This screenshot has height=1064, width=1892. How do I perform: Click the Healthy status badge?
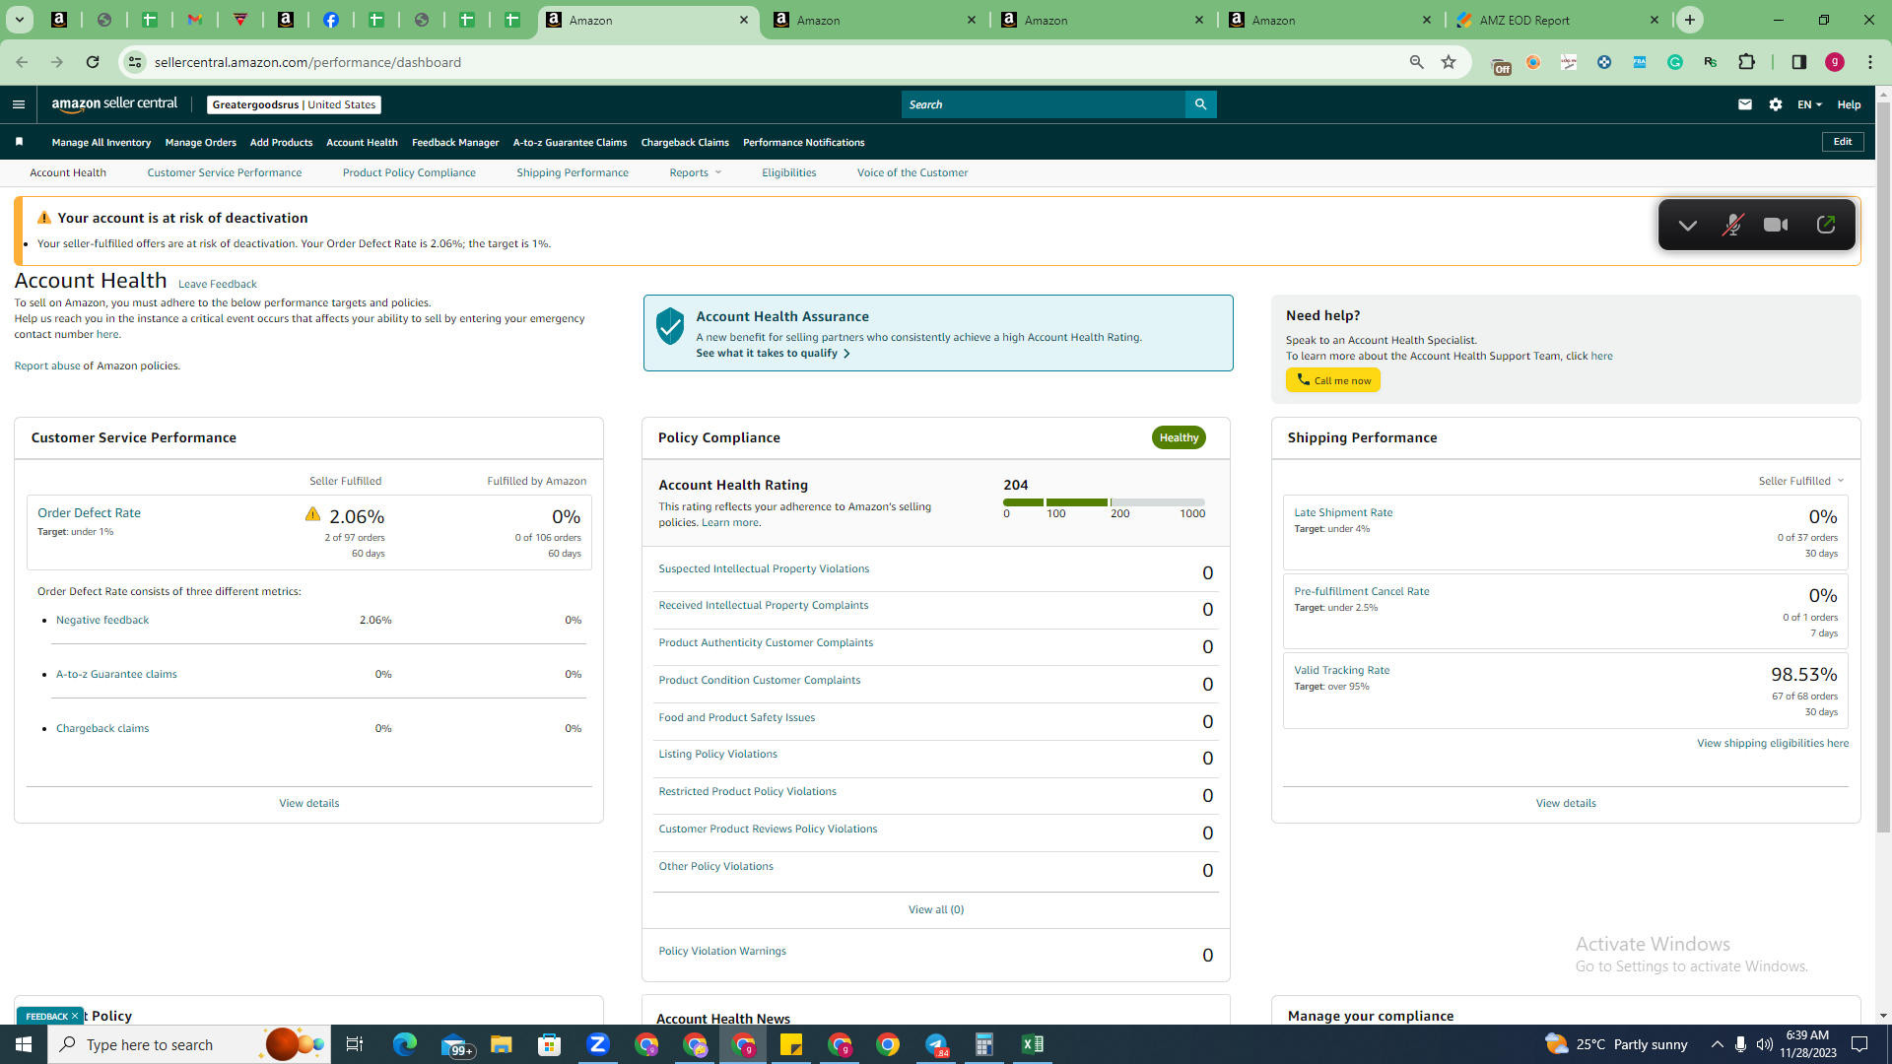(x=1179, y=437)
